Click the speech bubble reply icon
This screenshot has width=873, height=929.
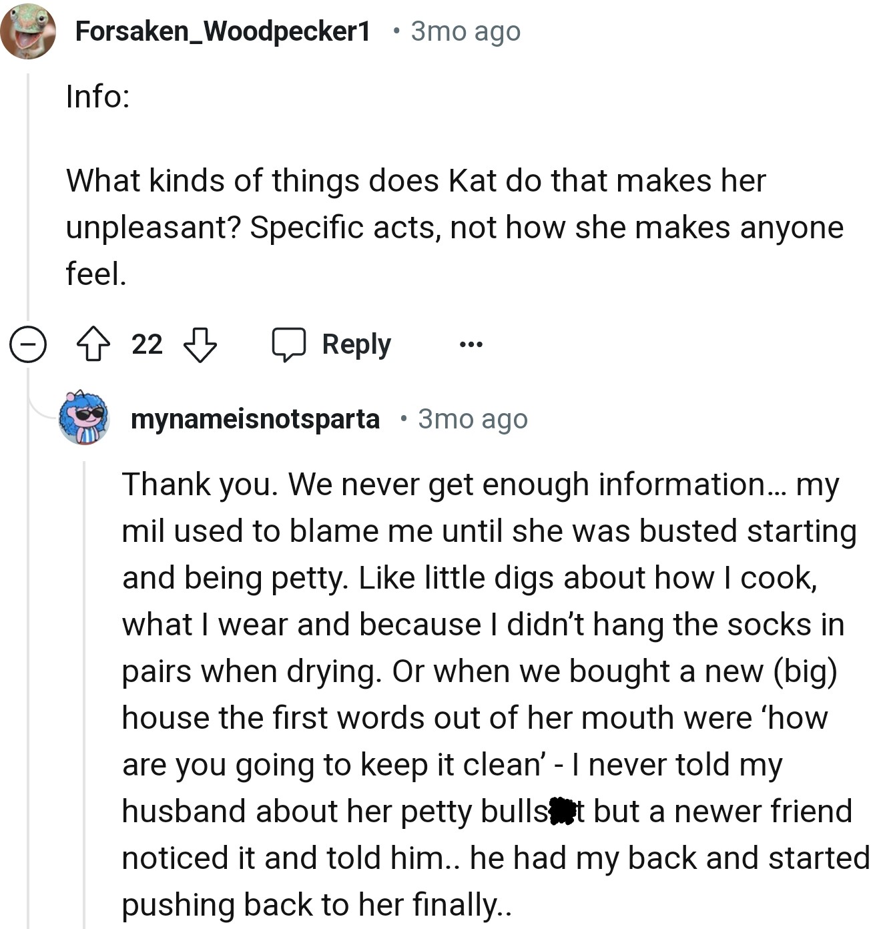288,344
